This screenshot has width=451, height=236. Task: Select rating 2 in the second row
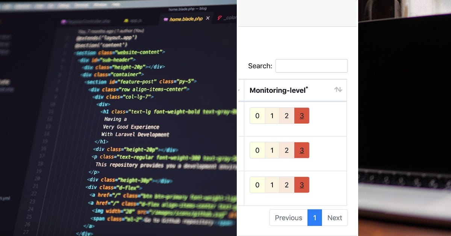coord(286,150)
